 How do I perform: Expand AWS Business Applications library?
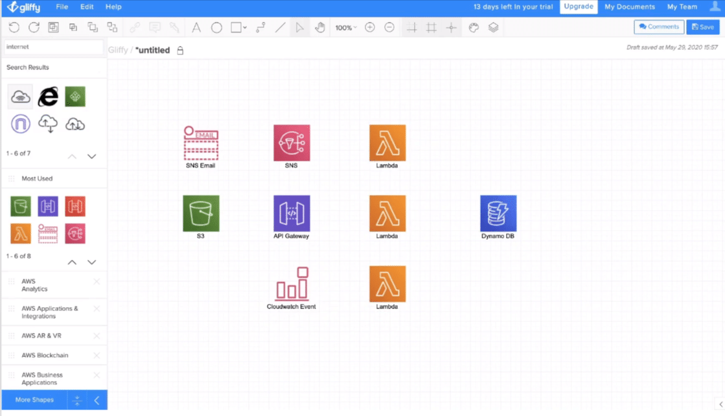pyautogui.click(x=42, y=378)
